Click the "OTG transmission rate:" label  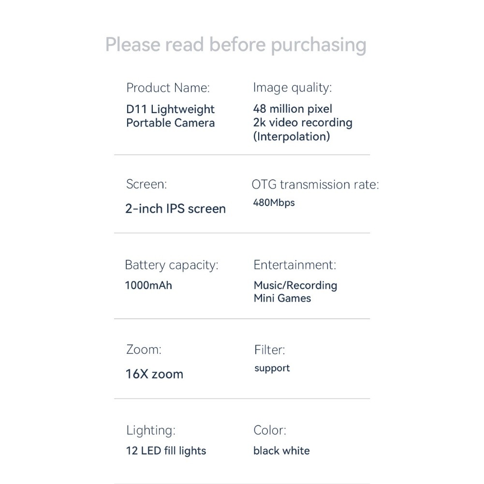click(315, 184)
